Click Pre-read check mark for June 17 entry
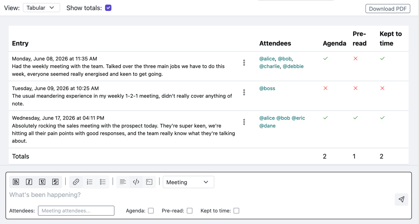Screen dimensions: 419x224 [356, 118]
